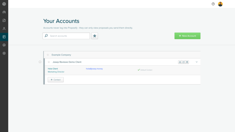Delete Josep Reviews Demo Client with trash icon
This screenshot has width=235, height=132.
[x=187, y=62]
